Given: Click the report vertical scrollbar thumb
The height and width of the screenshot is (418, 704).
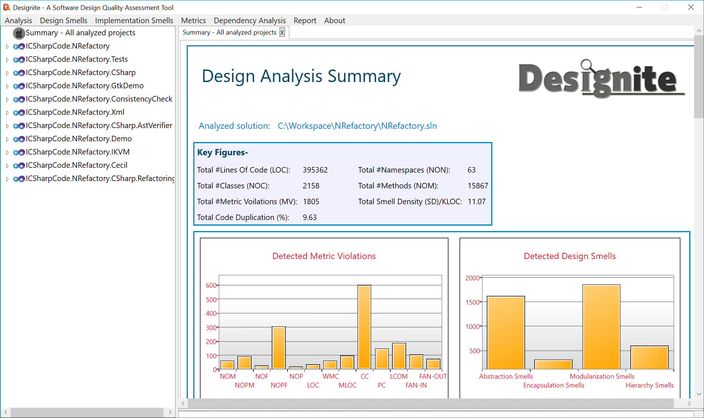Looking at the screenshot, I should pyautogui.click(x=699, y=77).
